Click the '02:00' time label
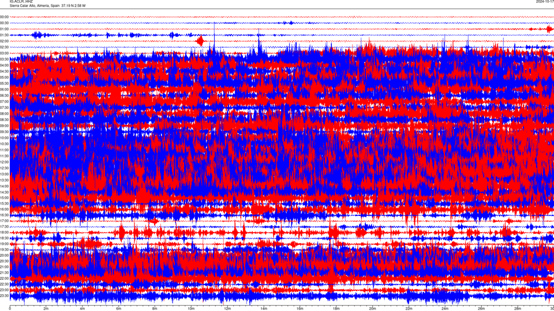 click(x=5, y=41)
